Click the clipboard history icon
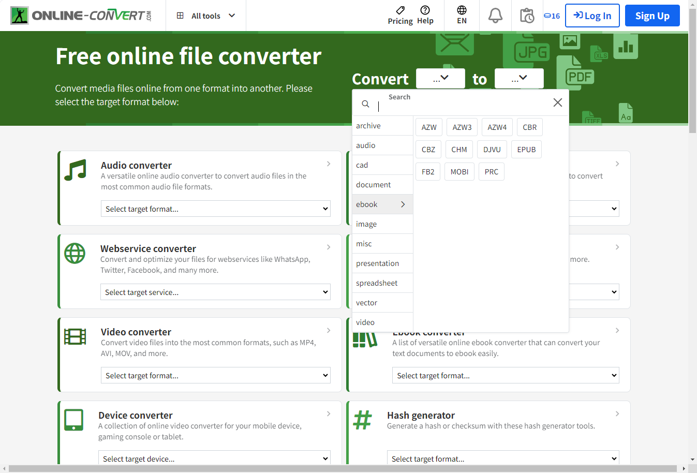697x473 pixels. 527,16
